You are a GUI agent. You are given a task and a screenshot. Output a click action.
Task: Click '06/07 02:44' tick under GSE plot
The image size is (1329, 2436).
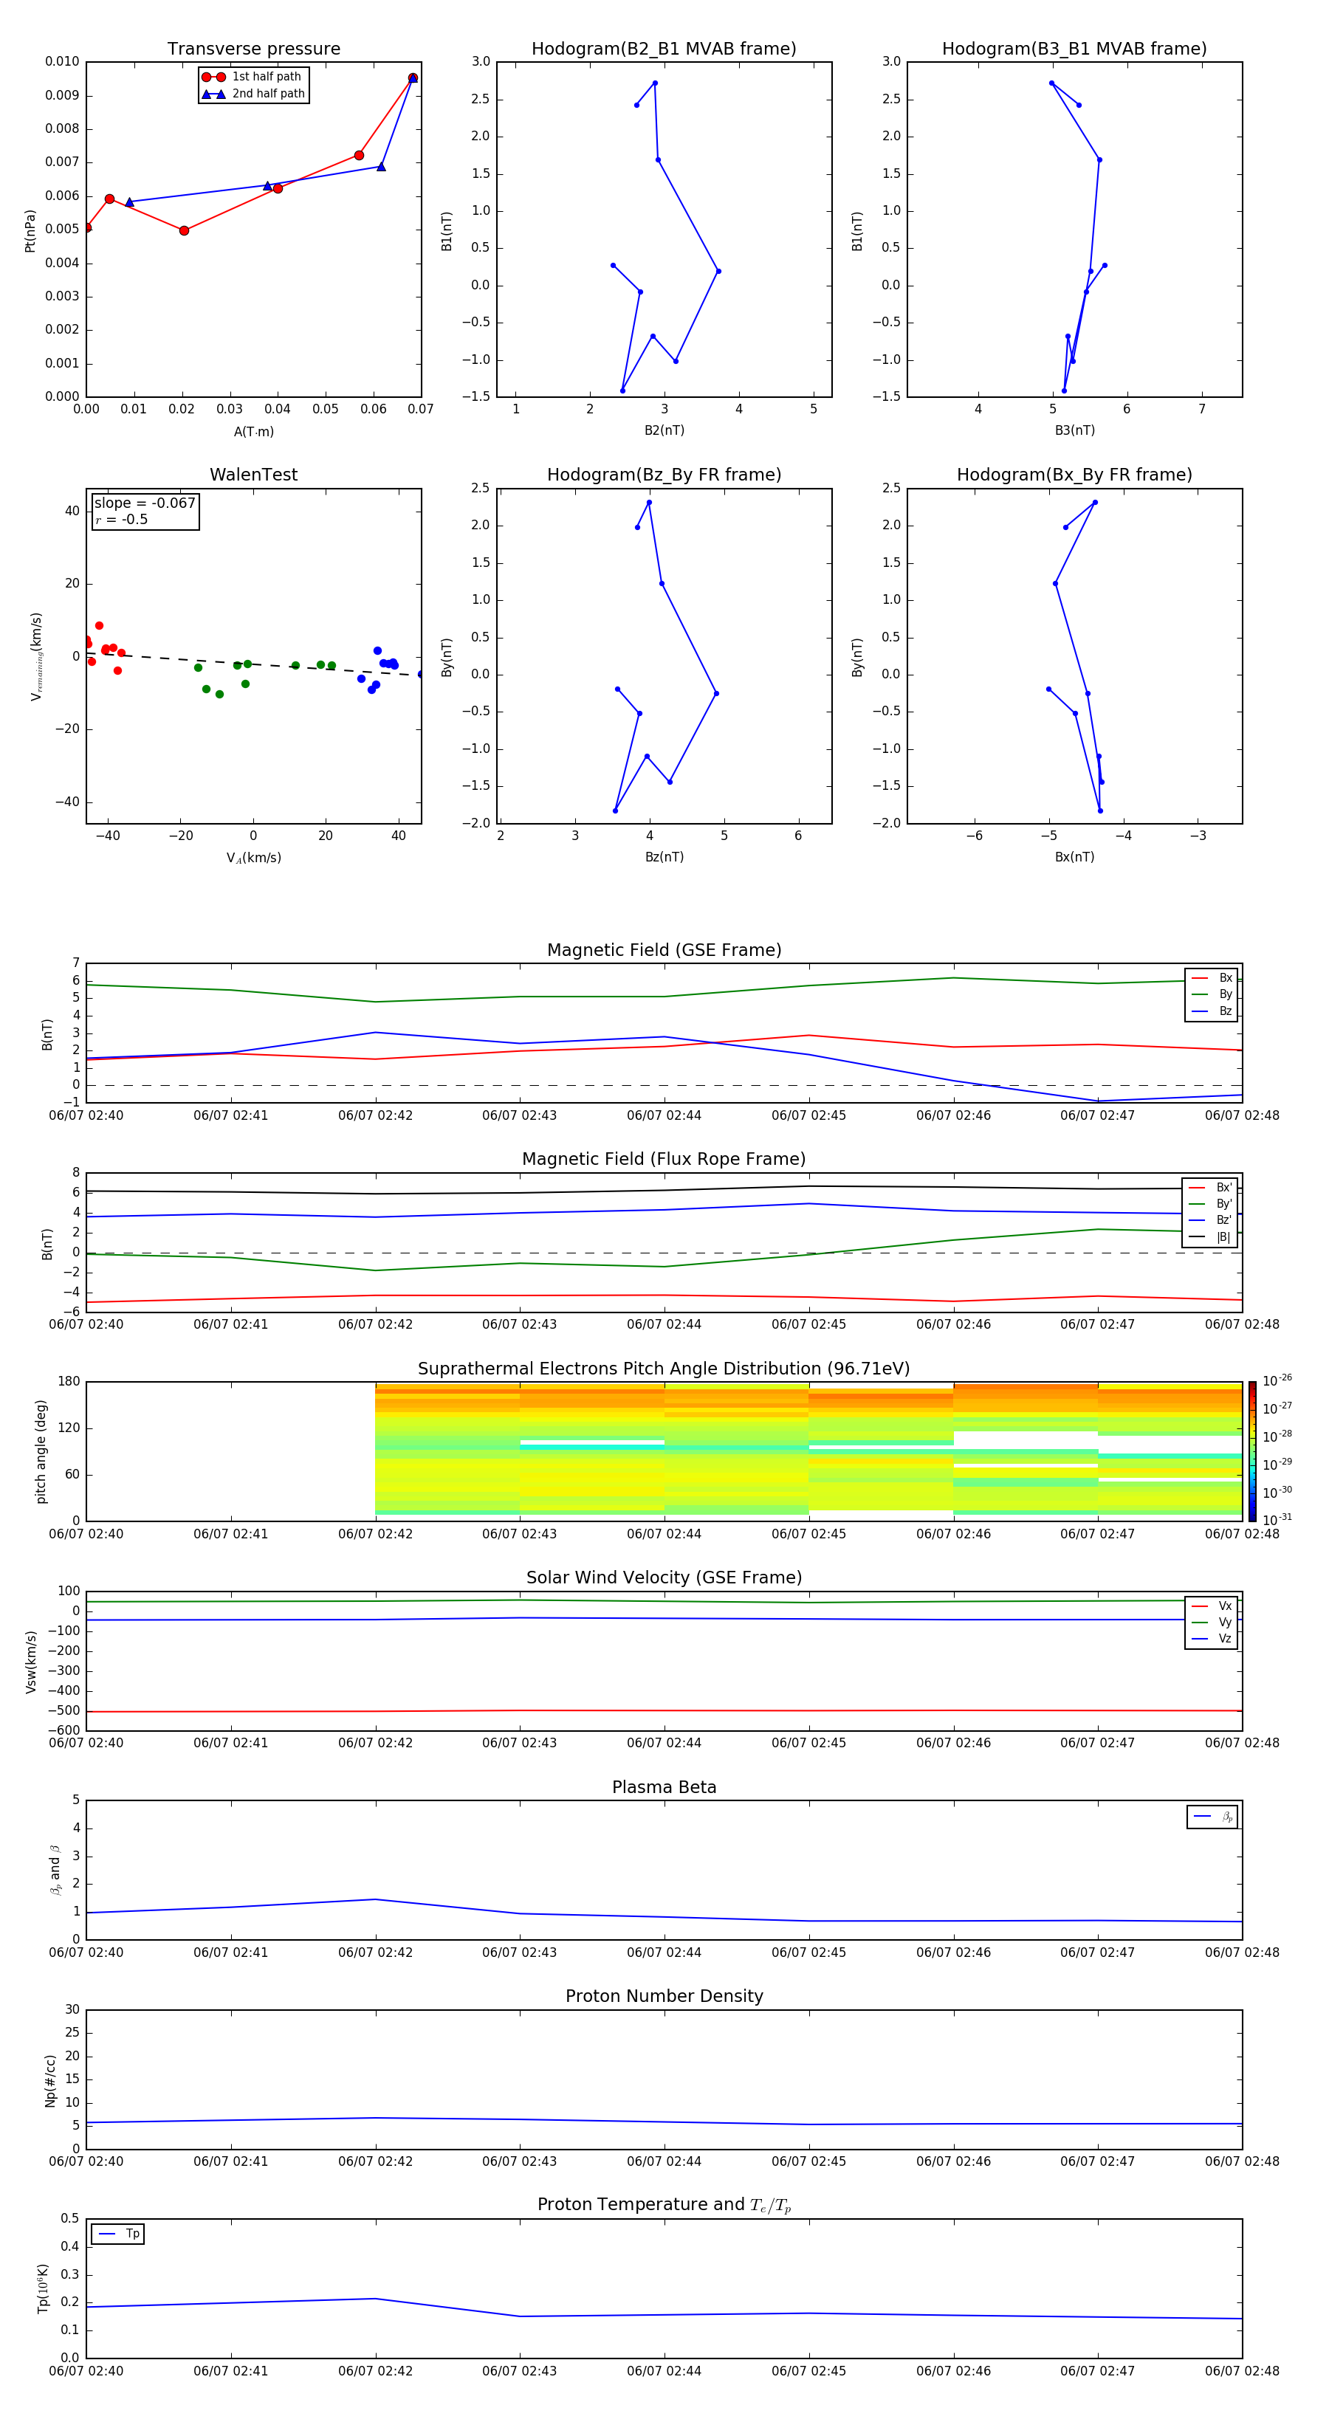coord(664,1116)
